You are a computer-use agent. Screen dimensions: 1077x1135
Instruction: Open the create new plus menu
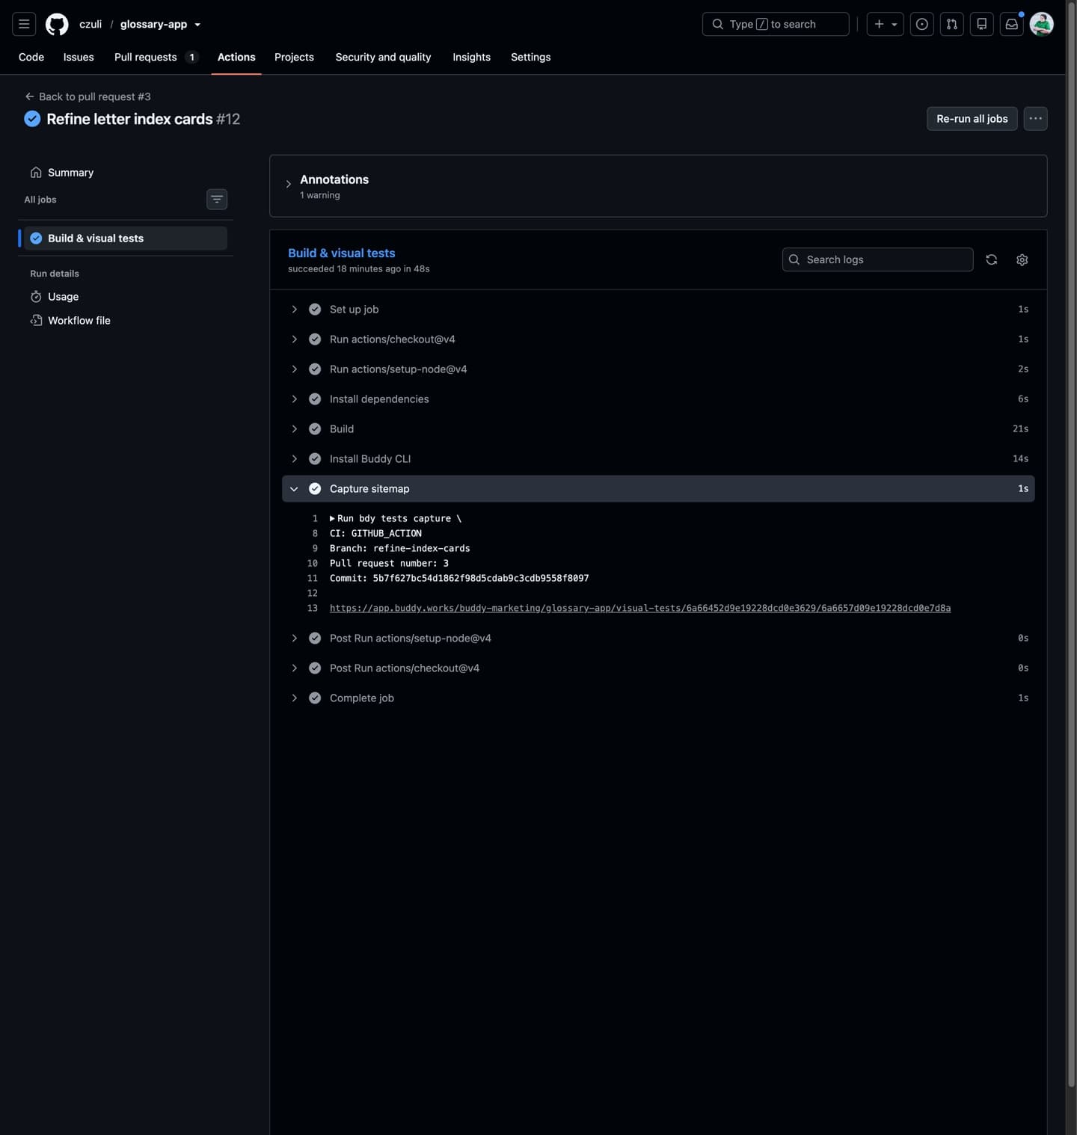point(885,24)
